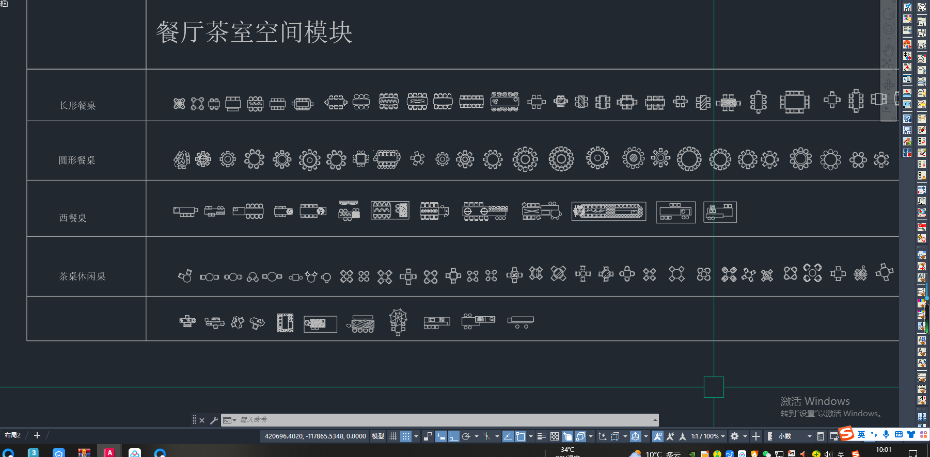Open workspace switching gear icon
Image resolution: width=930 pixels, height=457 pixels.
[734, 436]
